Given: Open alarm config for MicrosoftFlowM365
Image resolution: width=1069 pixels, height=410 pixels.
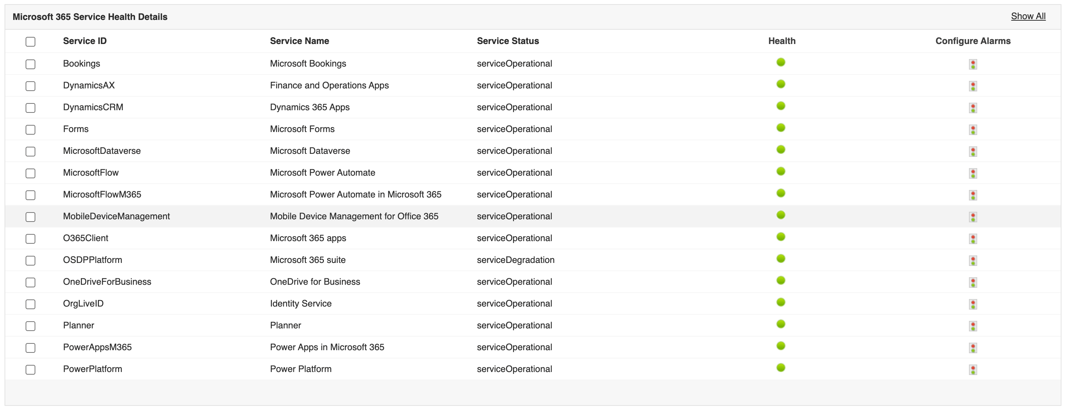Looking at the screenshot, I should [973, 195].
